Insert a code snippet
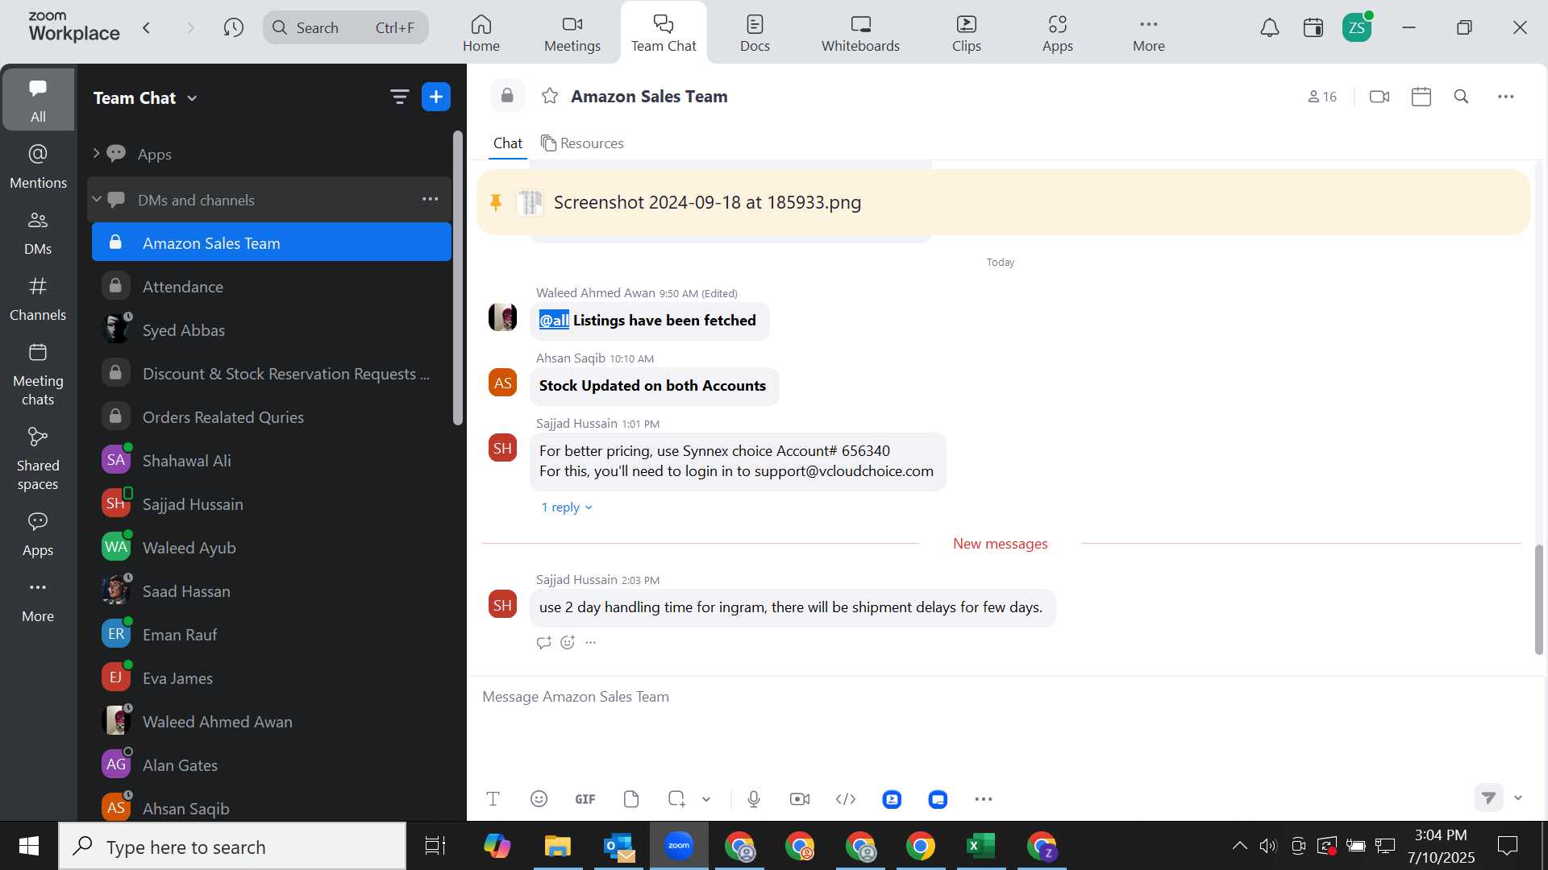Viewport: 1548px width, 870px height. click(846, 799)
